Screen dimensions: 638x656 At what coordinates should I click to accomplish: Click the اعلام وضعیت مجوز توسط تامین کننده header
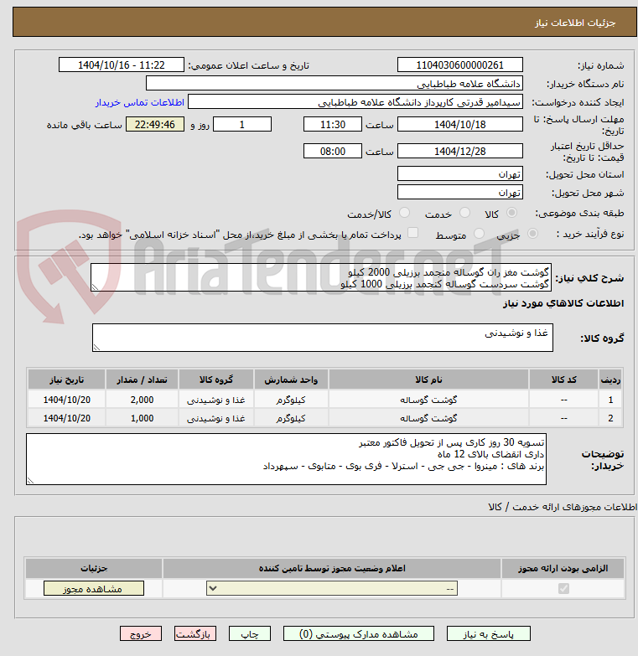point(332,568)
